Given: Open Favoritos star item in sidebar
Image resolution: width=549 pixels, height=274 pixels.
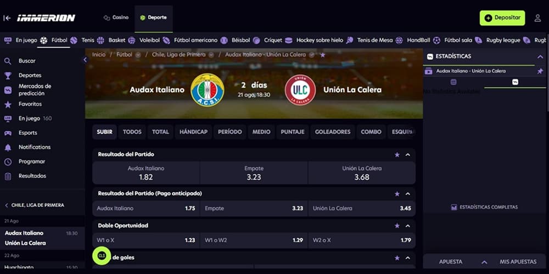Looking at the screenshot, I should pyautogui.click(x=42, y=104).
